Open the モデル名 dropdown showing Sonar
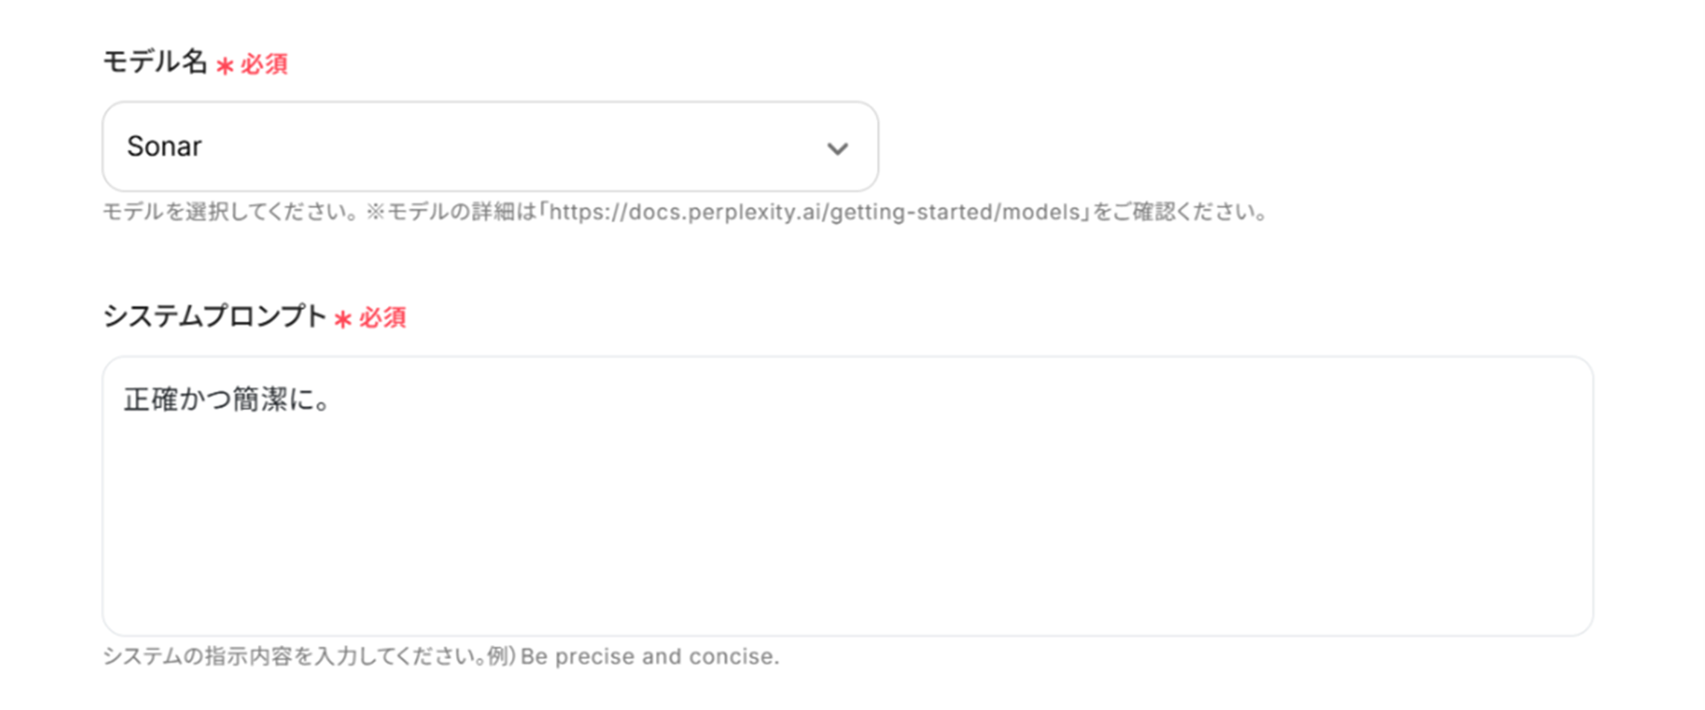1705x710 pixels. tap(490, 146)
